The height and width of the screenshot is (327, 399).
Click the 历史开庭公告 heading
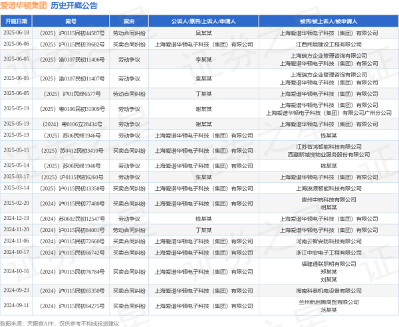[x=74, y=5]
